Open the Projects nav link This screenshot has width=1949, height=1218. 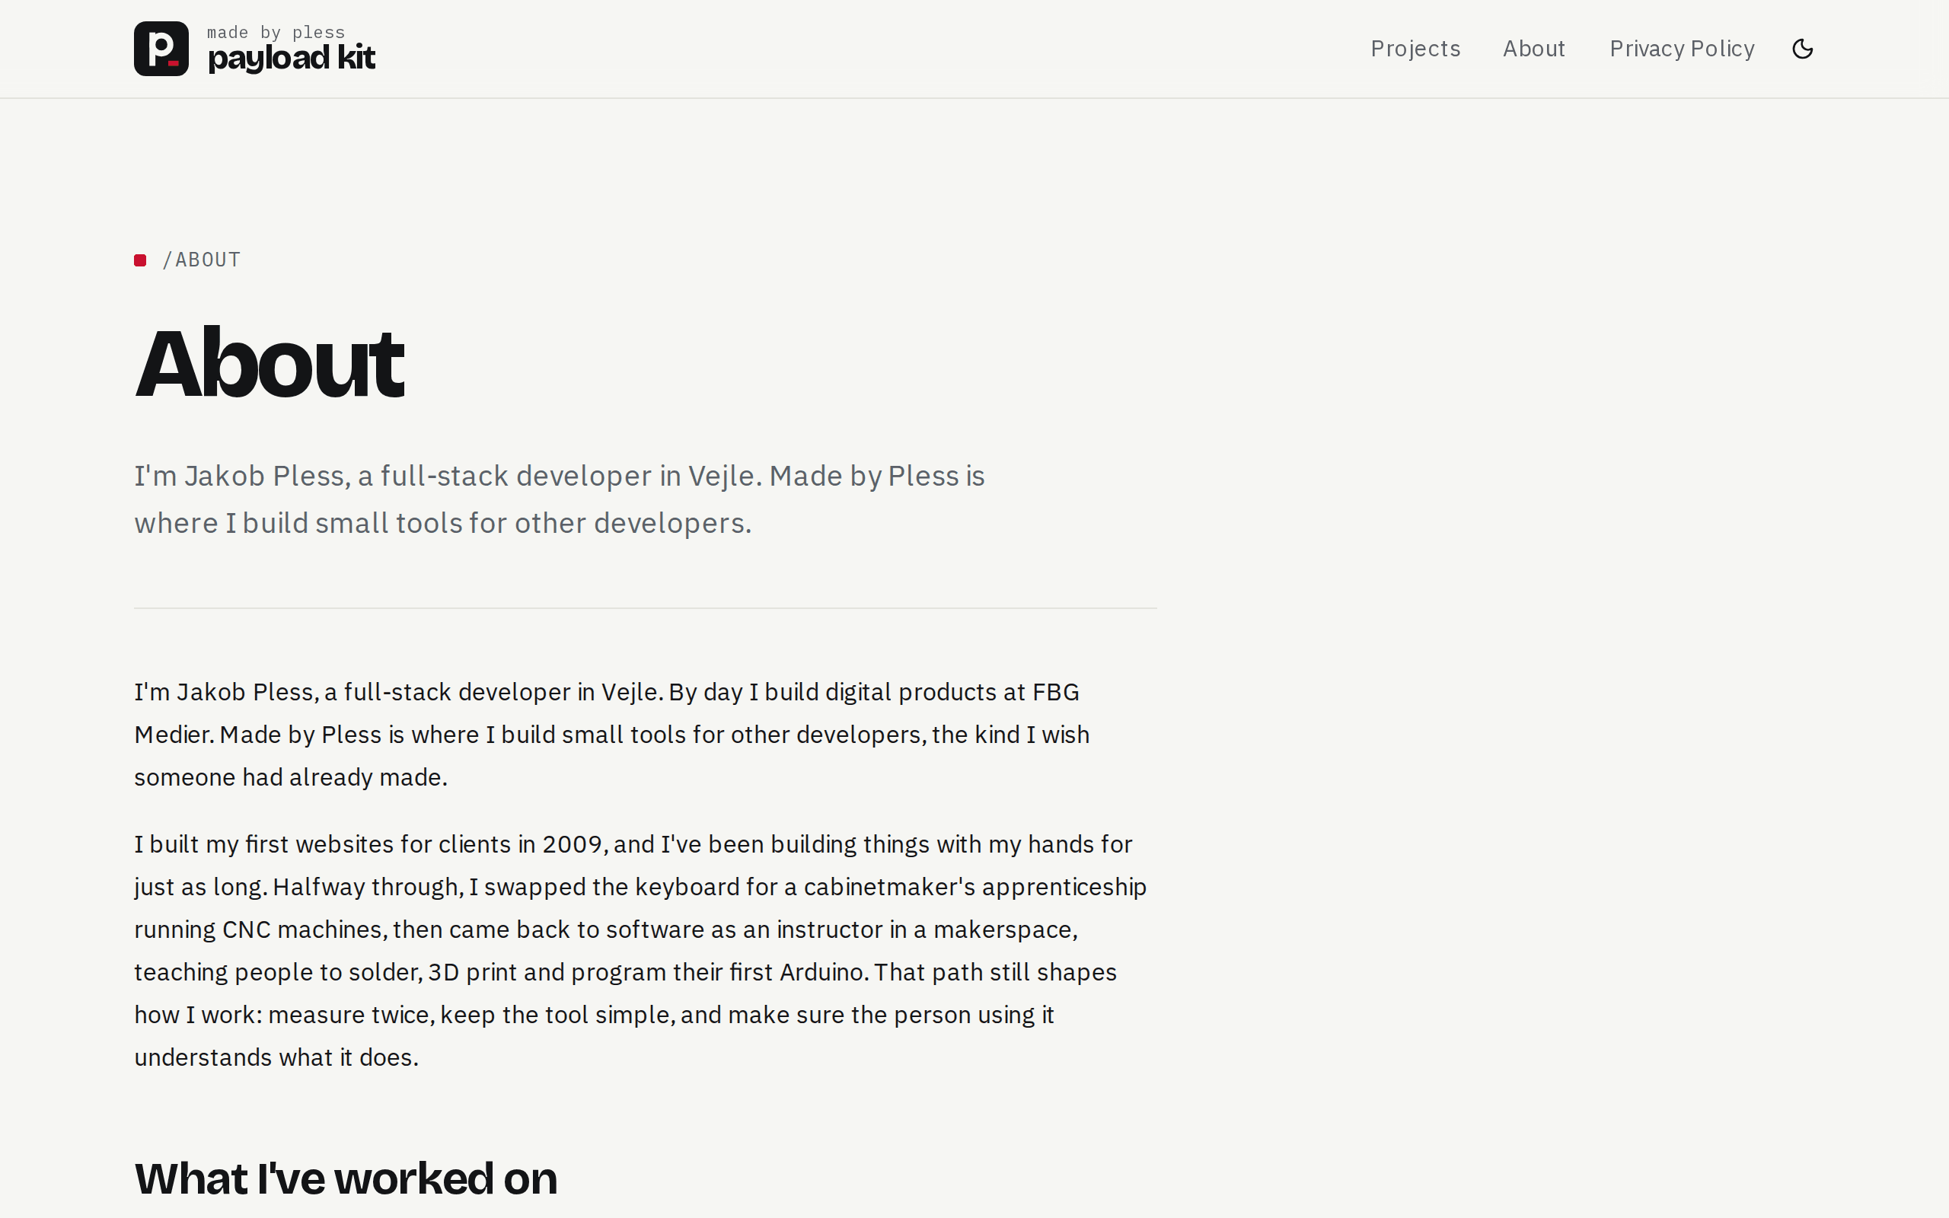[1415, 49]
